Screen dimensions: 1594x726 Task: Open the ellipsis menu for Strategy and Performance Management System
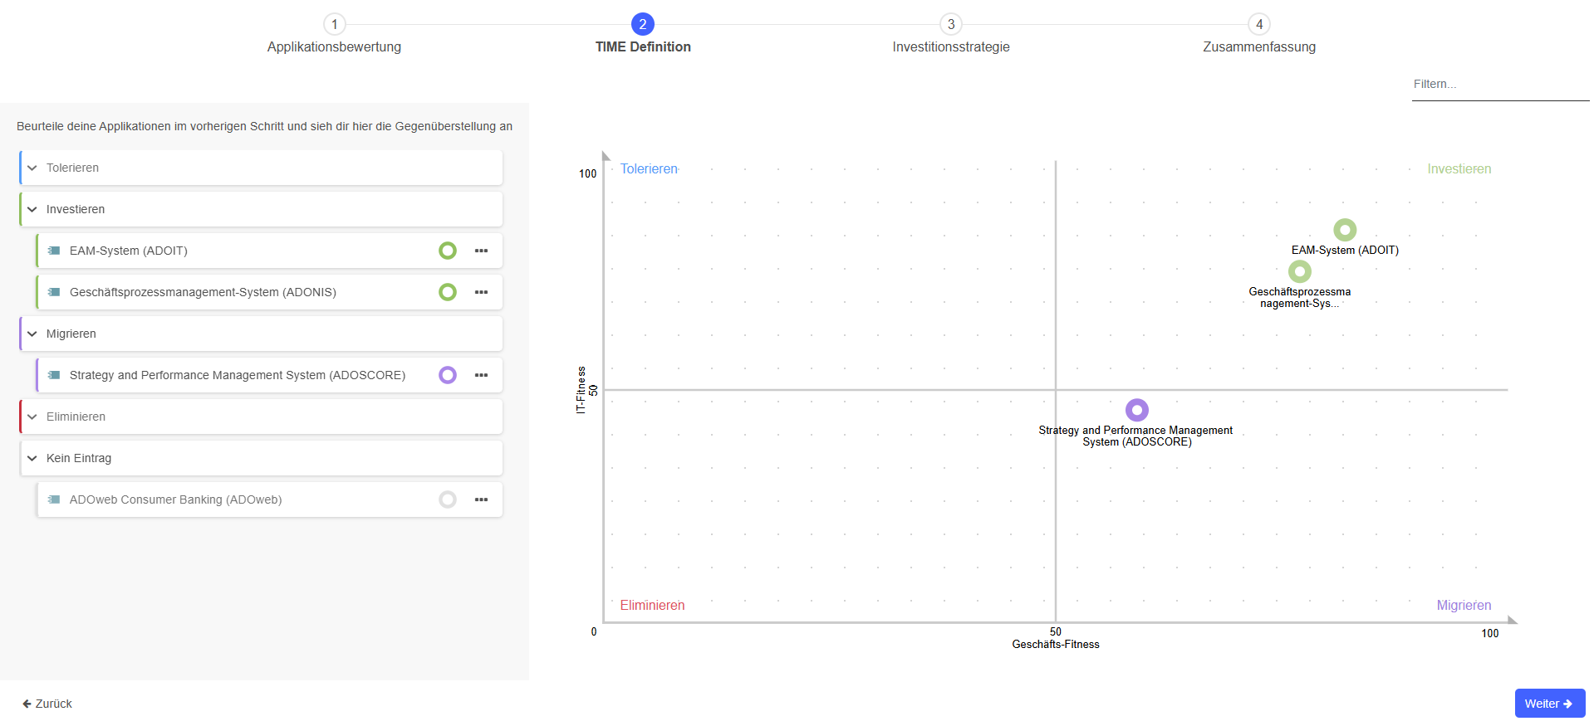click(481, 375)
